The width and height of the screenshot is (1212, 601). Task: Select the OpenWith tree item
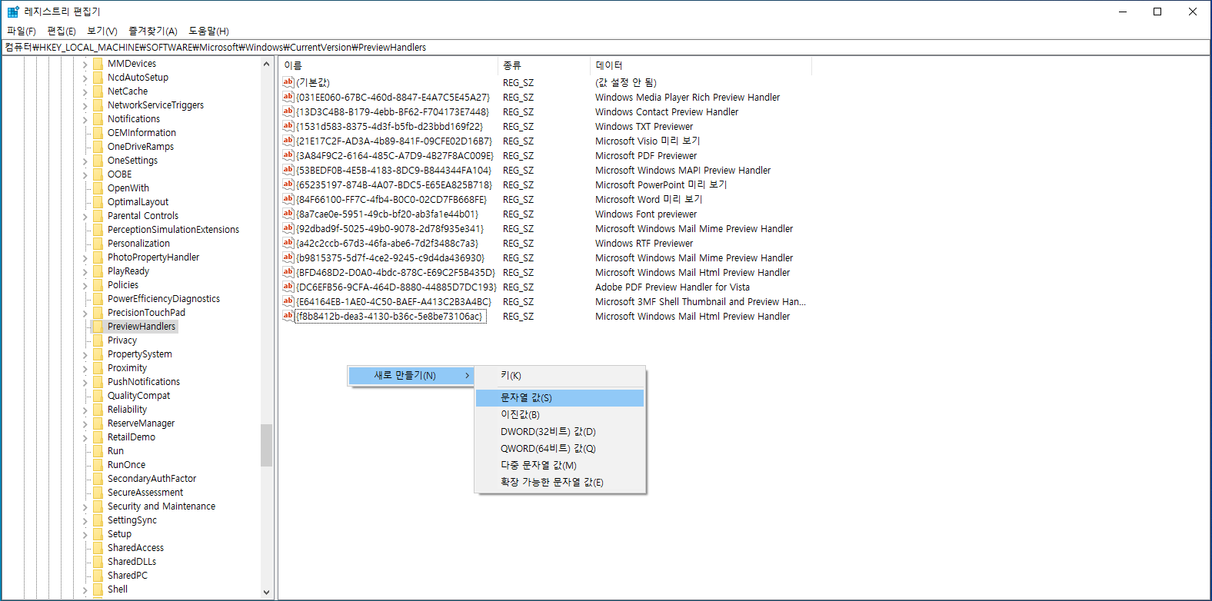(x=128, y=188)
